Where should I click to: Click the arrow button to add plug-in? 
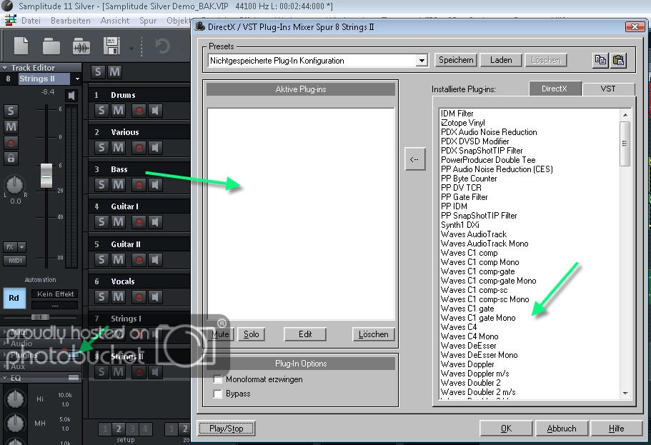[414, 159]
